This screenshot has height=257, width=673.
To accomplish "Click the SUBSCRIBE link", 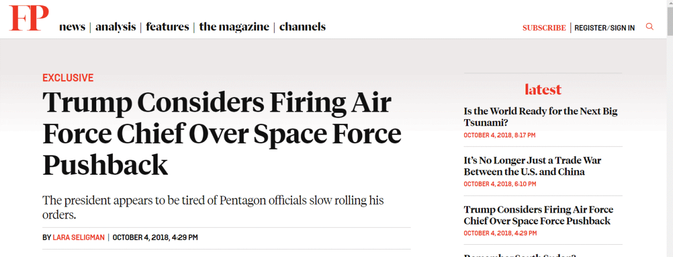I will click(544, 28).
